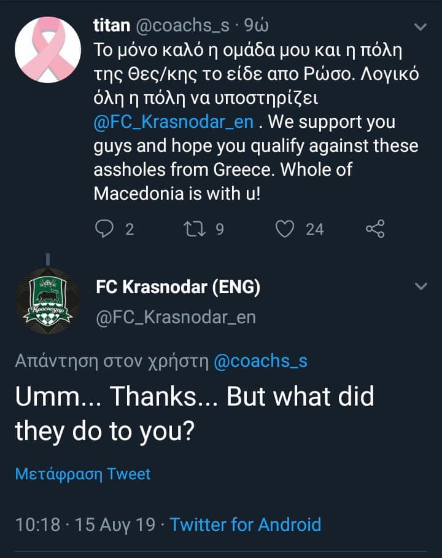Viewport: 442px width, 558px height.
Task: Click the 'Μετάφραση Tweet' translate link
Action: click(83, 474)
